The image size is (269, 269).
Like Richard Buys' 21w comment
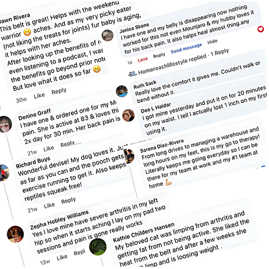point(49,206)
